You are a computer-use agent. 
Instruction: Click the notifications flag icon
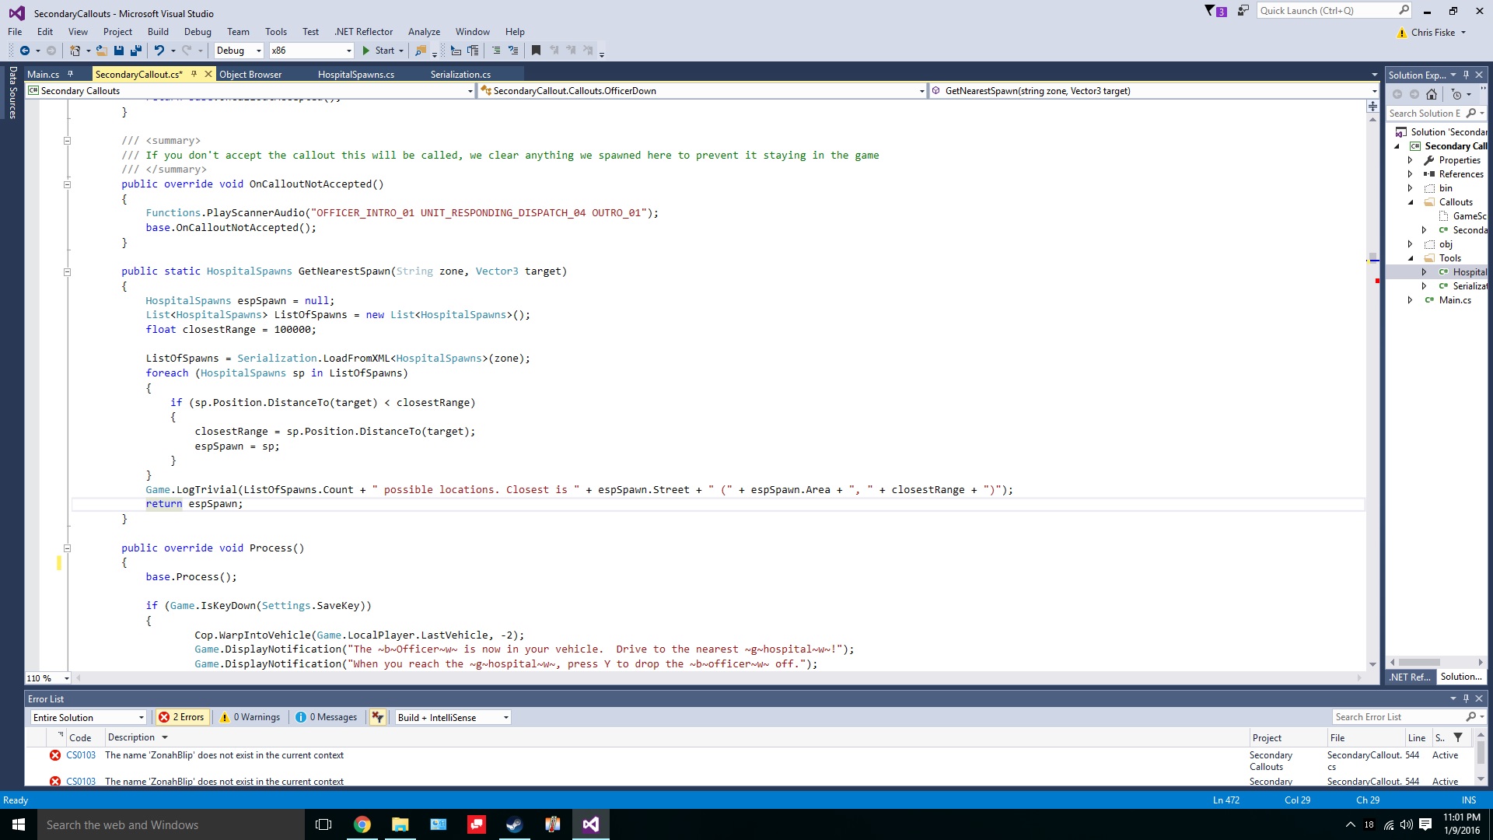(1210, 11)
